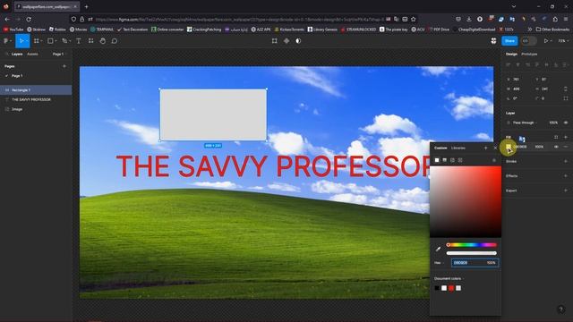The width and height of the screenshot is (573, 322).
Task: Click the Align left icon
Action: pyautogui.click(x=509, y=64)
